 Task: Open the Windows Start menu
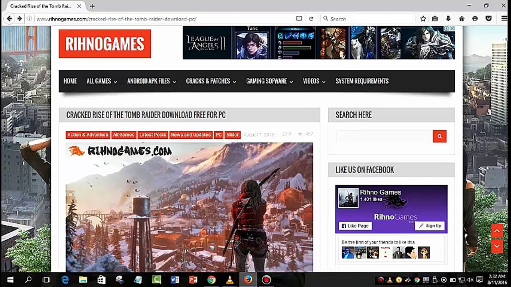click(x=10, y=280)
